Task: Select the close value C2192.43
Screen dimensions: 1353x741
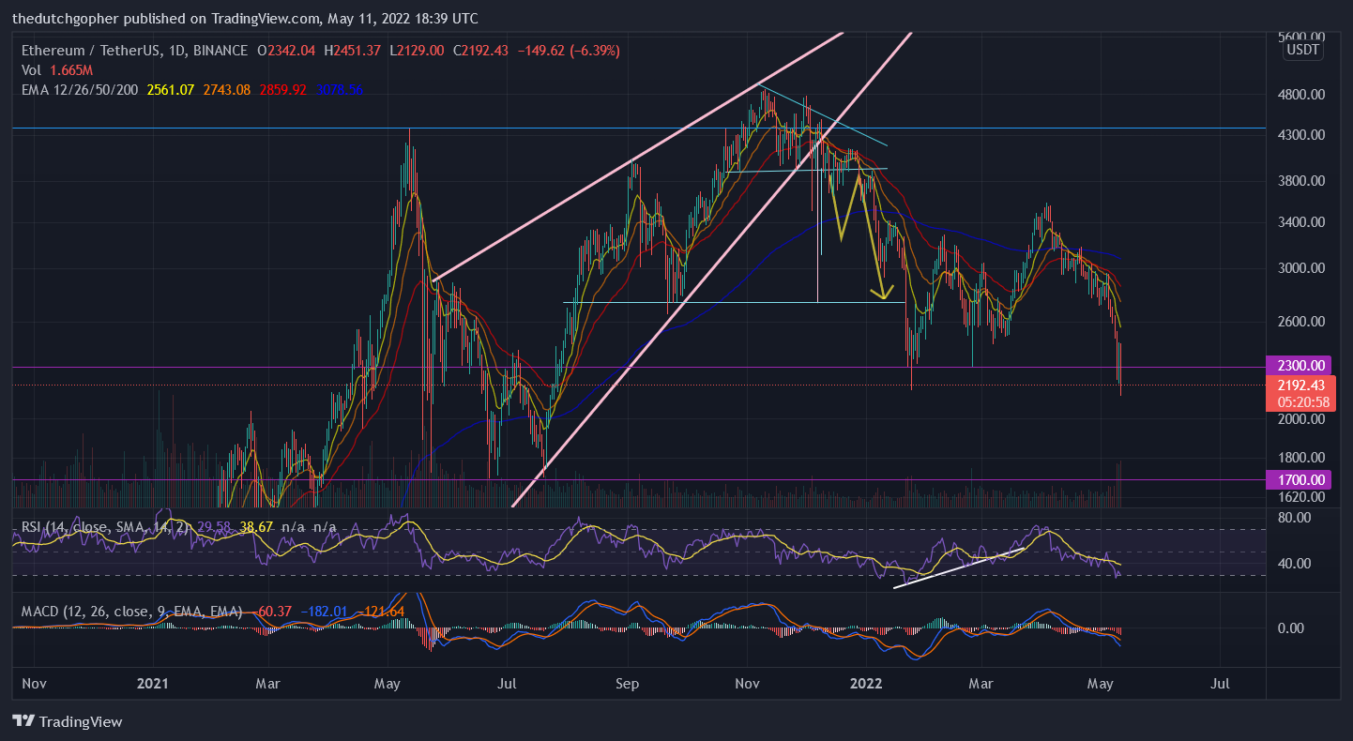Action: [x=480, y=50]
